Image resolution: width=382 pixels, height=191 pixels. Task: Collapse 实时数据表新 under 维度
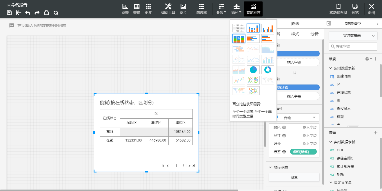331,68
